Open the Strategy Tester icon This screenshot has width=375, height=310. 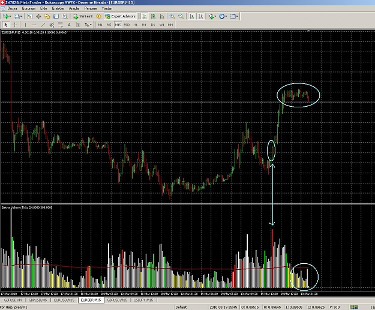pyautogui.click(x=65, y=16)
